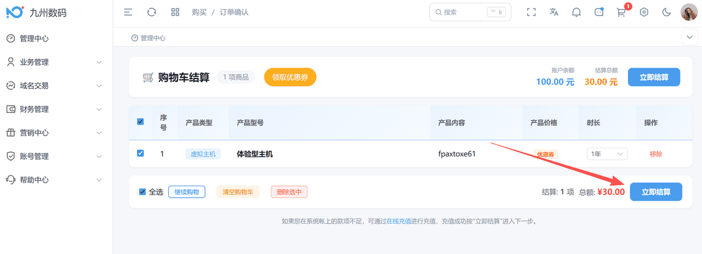Toggle the table header select-all checkbox
The image size is (702, 254).
pyautogui.click(x=140, y=121)
